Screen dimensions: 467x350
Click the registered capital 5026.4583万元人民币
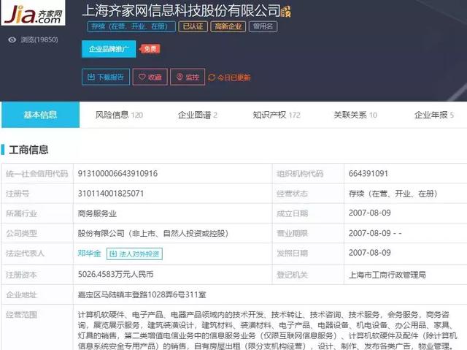tap(115, 274)
